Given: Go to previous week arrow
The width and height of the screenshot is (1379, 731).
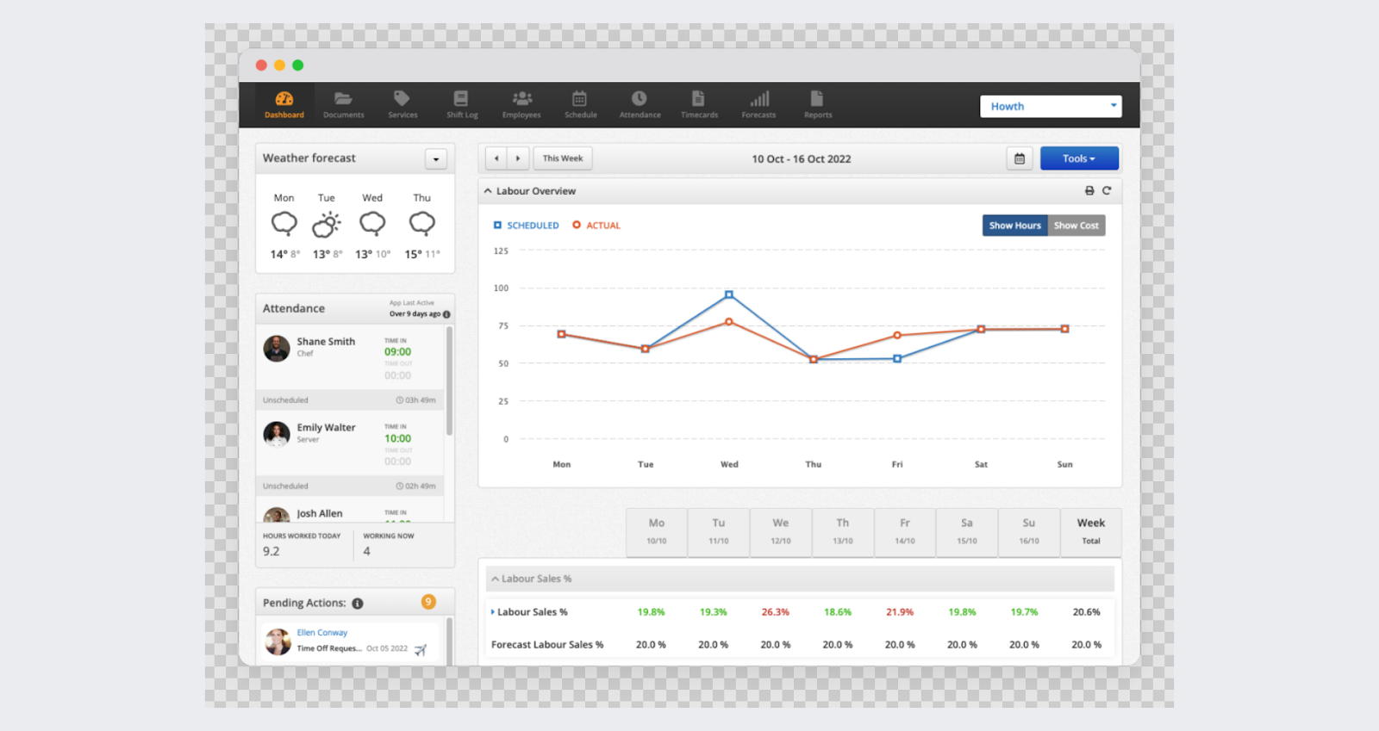Looking at the screenshot, I should (496, 158).
